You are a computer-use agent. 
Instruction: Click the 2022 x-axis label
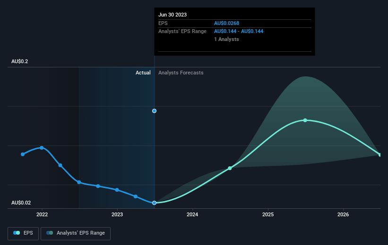(42, 214)
